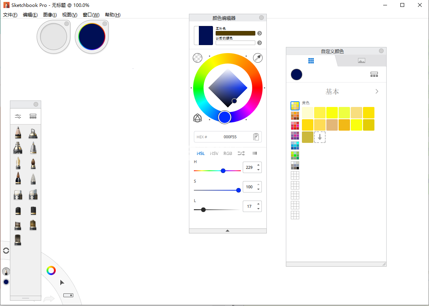This screenshot has height=306, width=429.
Task: Click the transparent color checkerboard icon
Action: click(x=198, y=58)
